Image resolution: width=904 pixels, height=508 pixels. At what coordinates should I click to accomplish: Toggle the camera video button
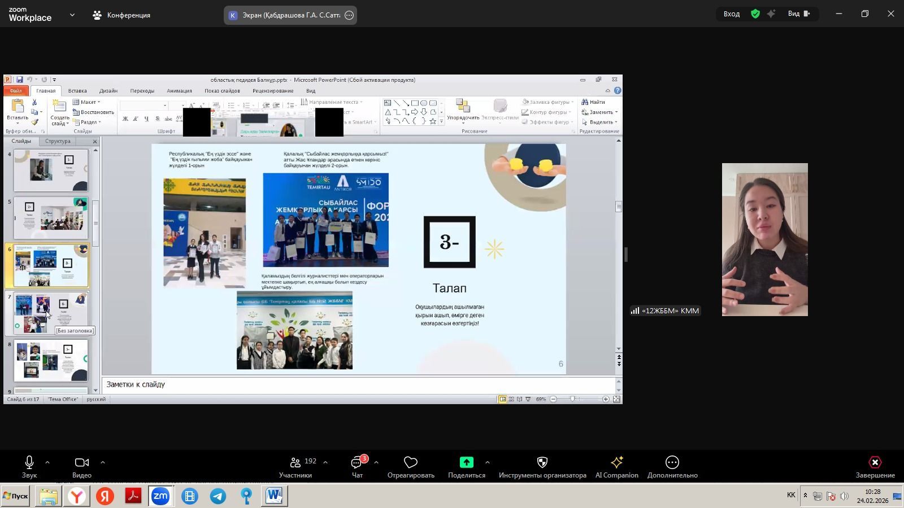[x=82, y=463]
